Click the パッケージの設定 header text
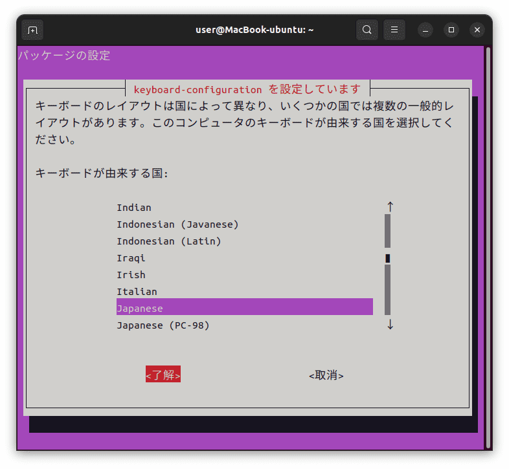The height and width of the screenshot is (469, 509). coord(64,56)
